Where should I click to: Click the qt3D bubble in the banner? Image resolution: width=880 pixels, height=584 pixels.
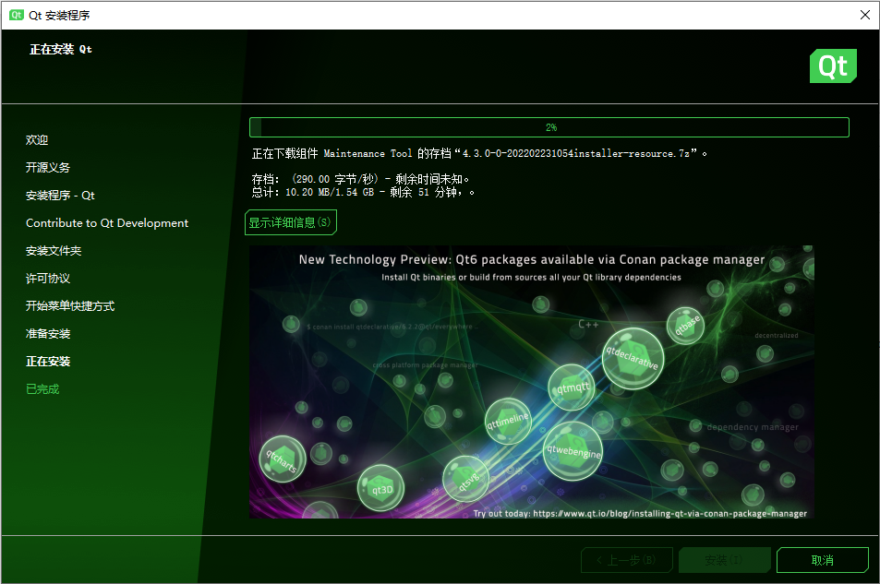click(381, 488)
